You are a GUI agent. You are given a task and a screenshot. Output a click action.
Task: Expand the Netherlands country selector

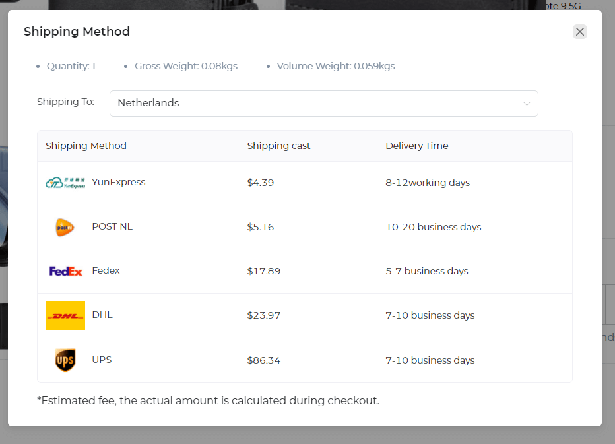(323, 103)
